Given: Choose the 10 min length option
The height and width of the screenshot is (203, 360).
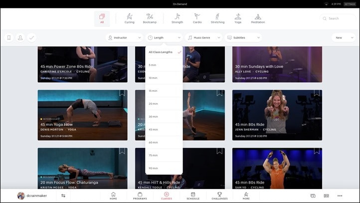Looking at the screenshot, I should pos(164,78).
